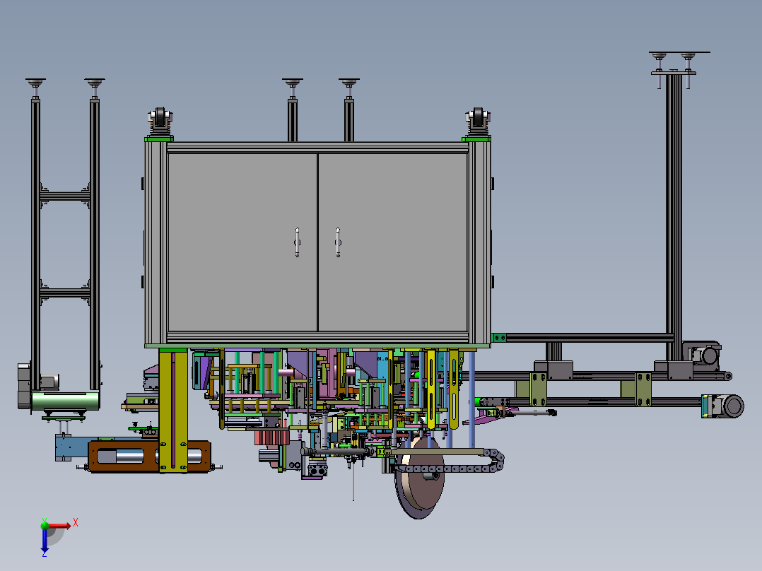Select the caster wheel on cabinet's top-right corner
Image resolution: width=762 pixels, height=571 pixels.
tap(478, 119)
